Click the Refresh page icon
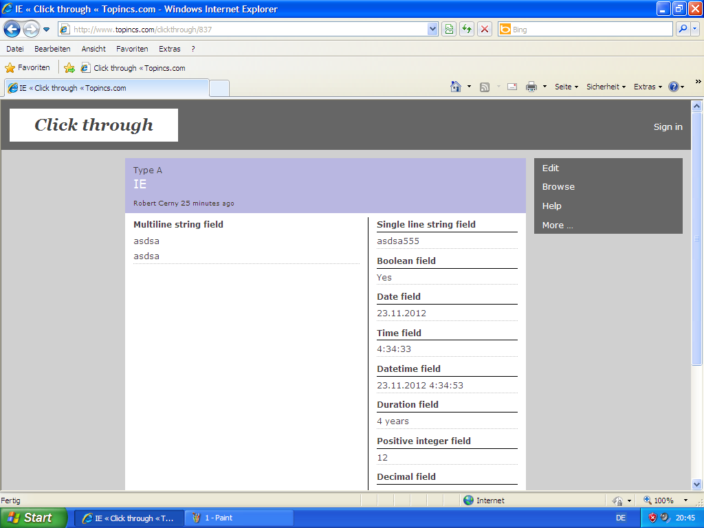Image resolution: width=704 pixels, height=528 pixels. click(467, 30)
